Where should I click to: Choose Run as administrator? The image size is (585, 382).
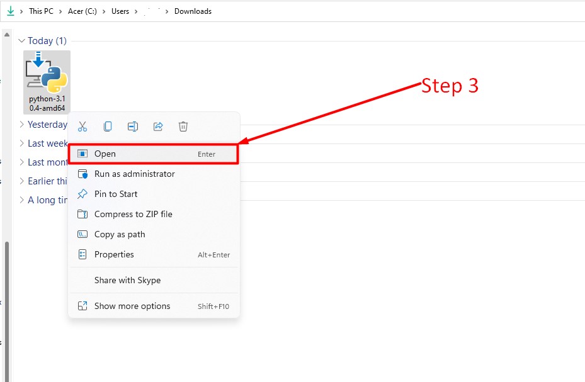(154, 174)
